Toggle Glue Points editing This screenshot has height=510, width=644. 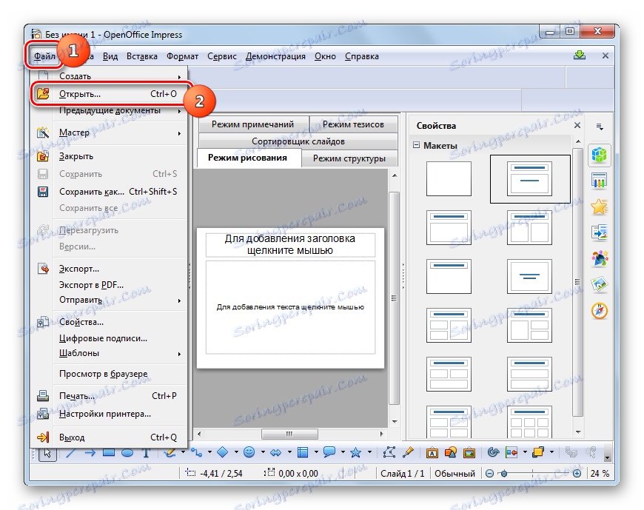click(x=409, y=452)
